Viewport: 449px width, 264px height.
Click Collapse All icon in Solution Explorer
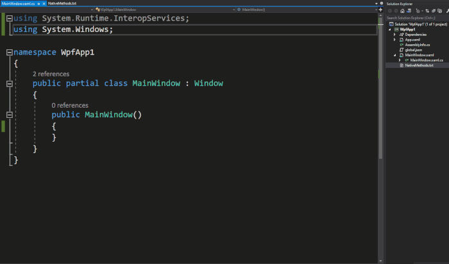[434, 11]
